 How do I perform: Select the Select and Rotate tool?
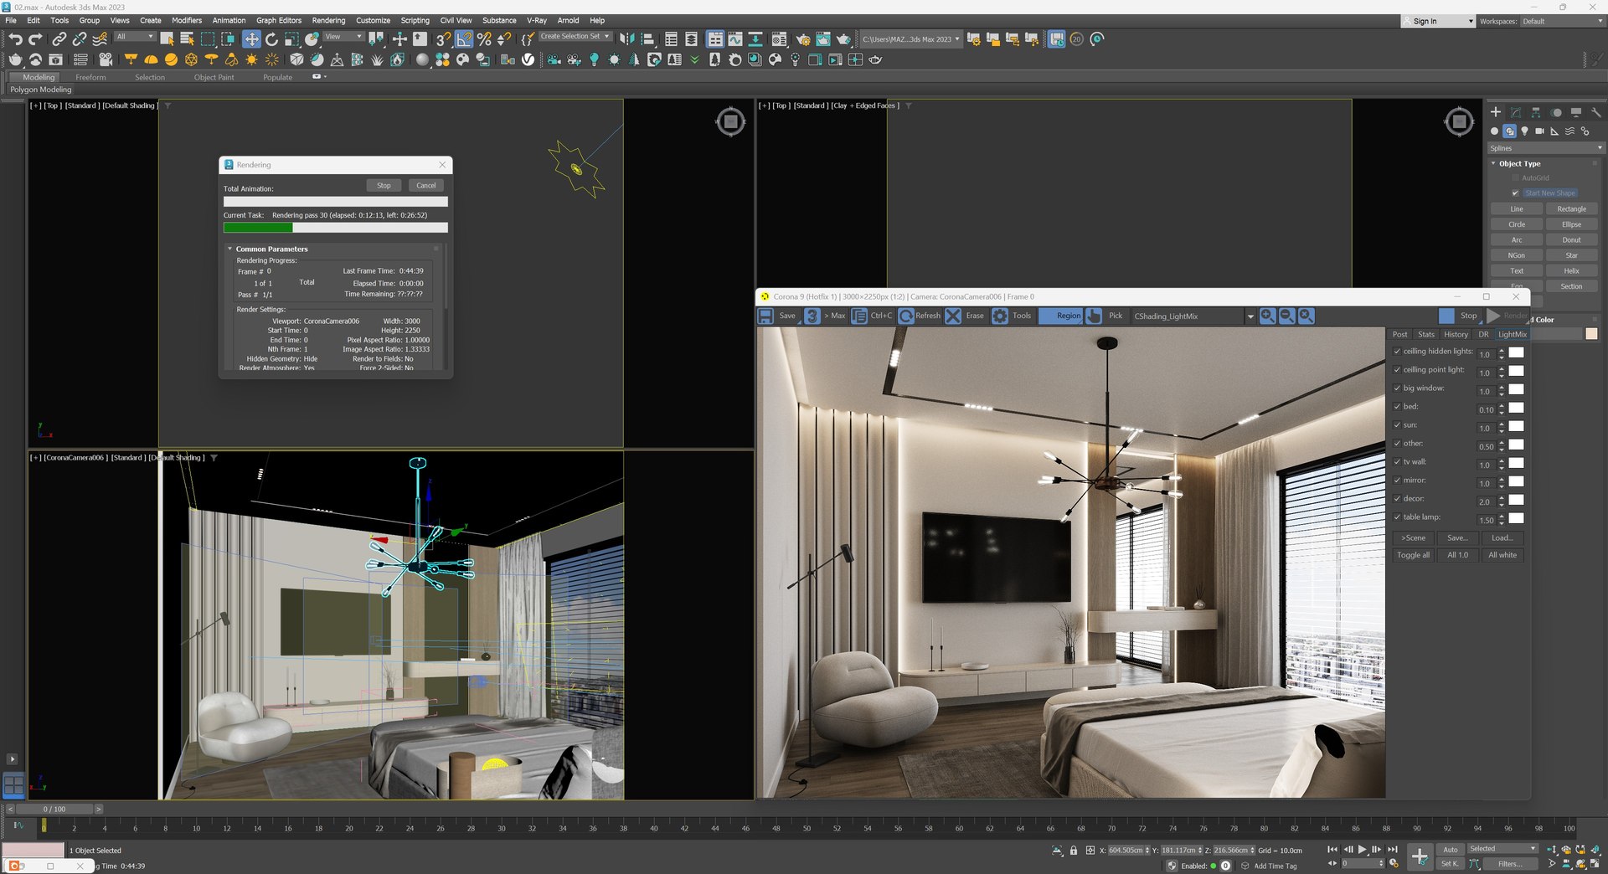[271, 39]
